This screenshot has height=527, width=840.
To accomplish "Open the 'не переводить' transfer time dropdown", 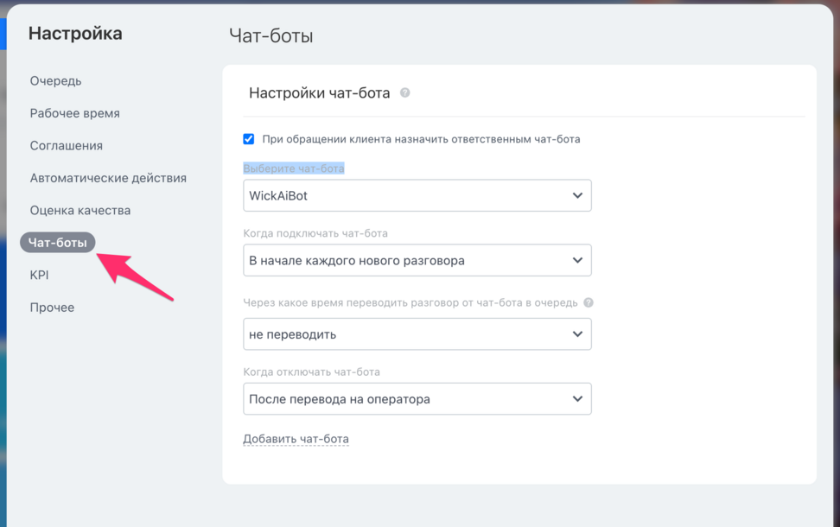I will tap(417, 334).
